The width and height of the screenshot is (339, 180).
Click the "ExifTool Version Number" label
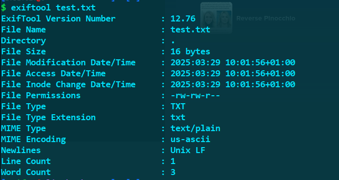point(58,18)
